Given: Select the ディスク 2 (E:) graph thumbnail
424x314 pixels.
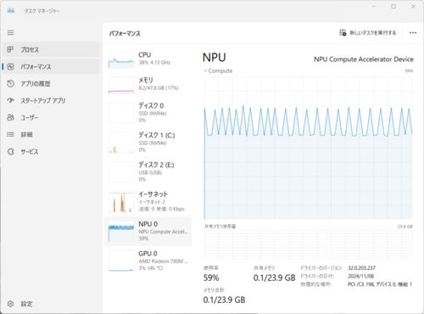Looking at the screenshot, I should pos(121,172).
